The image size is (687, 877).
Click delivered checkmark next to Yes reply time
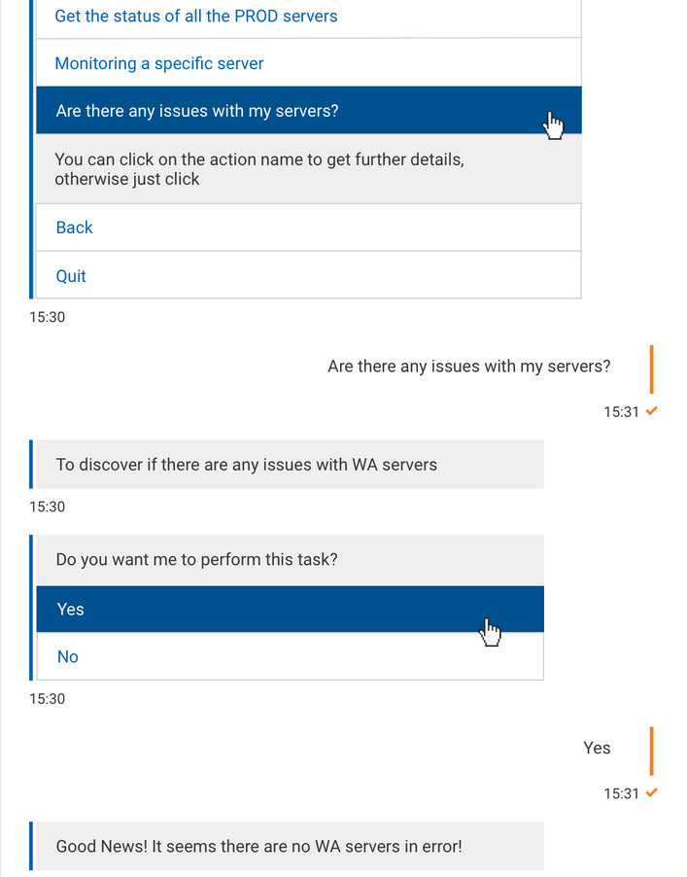pyautogui.click(x=652, y=793)
